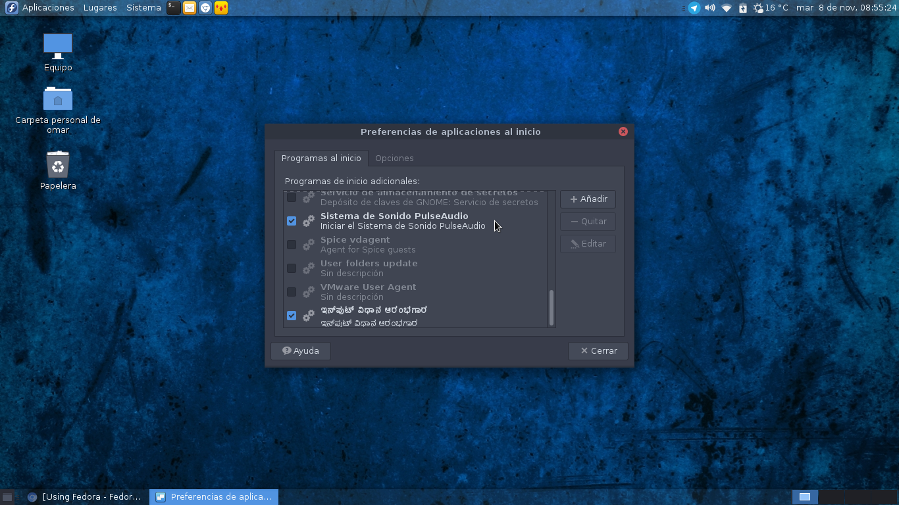This screenshot has width=899, height=505.
Task: Click the Fedora logo in the top panel
Action: [11, 8]
